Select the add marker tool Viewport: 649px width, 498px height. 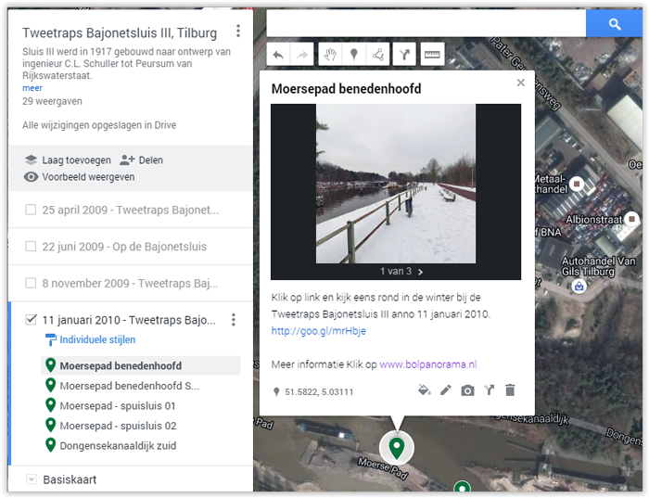(354, 54)
